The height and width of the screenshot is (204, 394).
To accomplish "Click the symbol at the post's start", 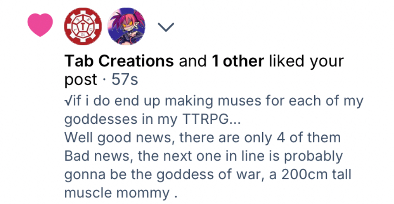I will (x=66, y=101).
